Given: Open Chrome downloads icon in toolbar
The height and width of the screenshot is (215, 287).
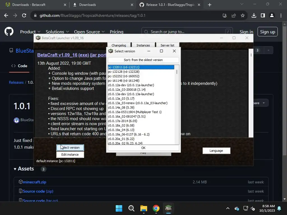Looking at the screenshot, I should coord(254,16).
